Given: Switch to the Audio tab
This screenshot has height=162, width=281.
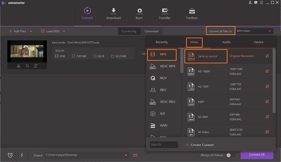Looking at the screenshot, I should coord(226,42).
